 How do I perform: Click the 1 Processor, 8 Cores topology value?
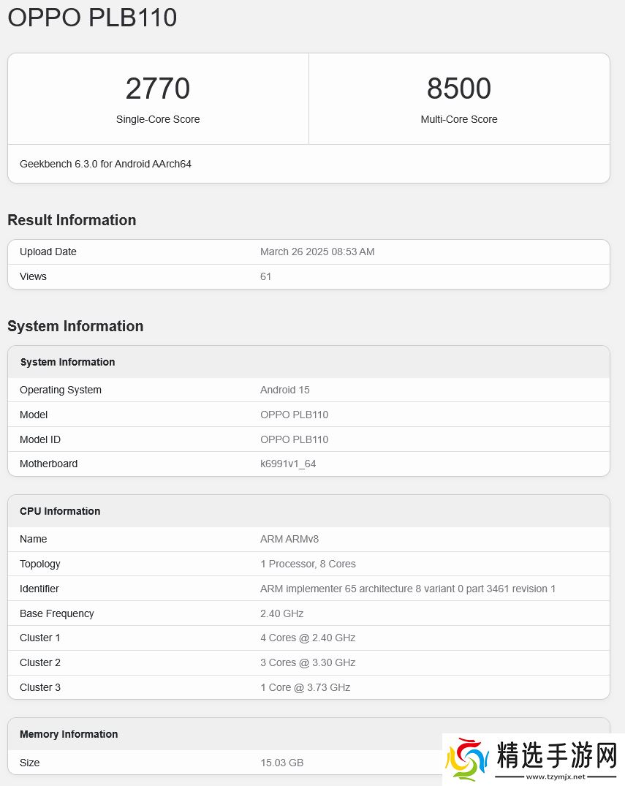tap(308, 564)
